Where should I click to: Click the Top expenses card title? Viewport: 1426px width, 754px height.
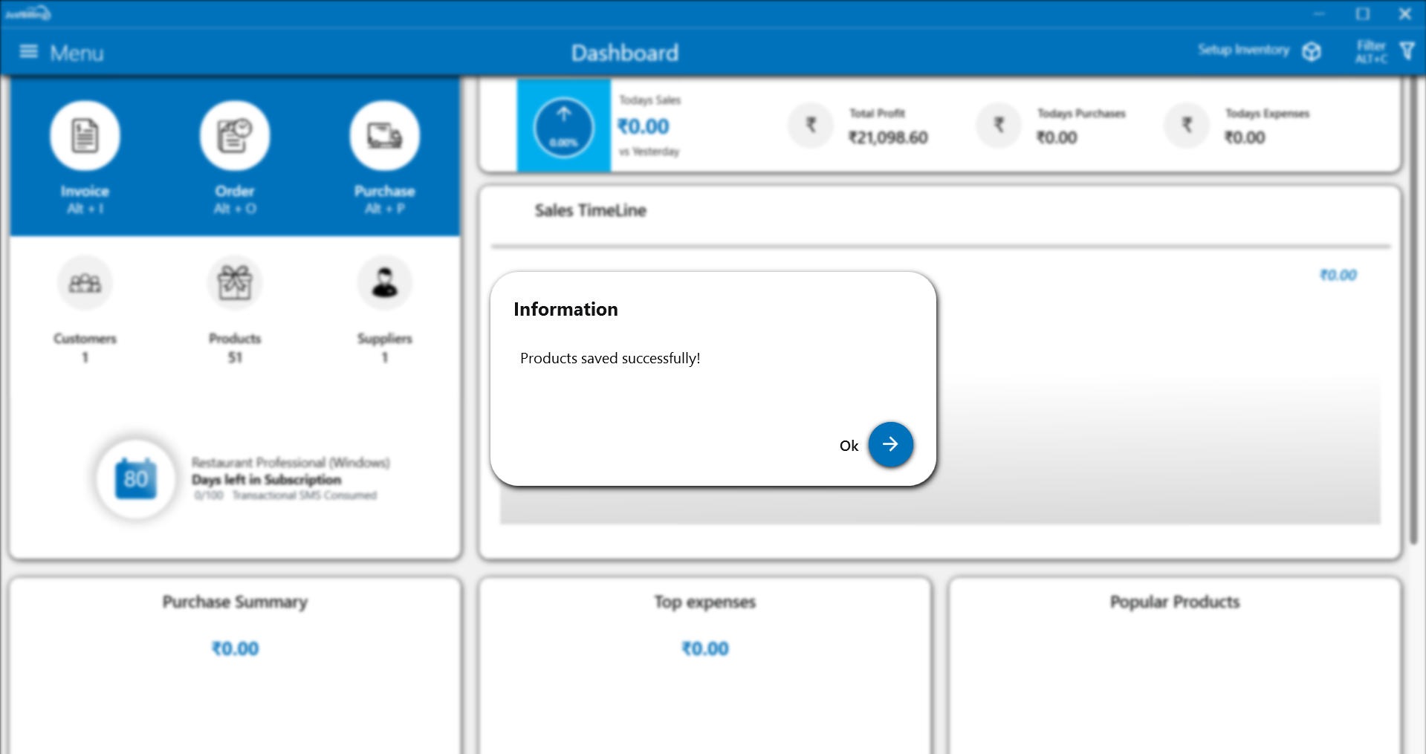click(704, 602)
